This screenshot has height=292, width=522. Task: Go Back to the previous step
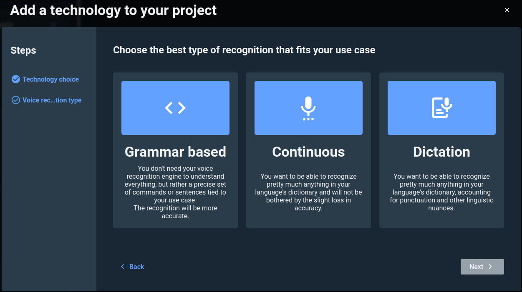tap(136, 267)
